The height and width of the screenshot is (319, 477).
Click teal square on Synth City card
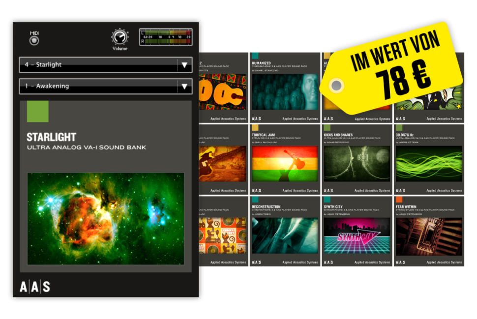(328, 200)
